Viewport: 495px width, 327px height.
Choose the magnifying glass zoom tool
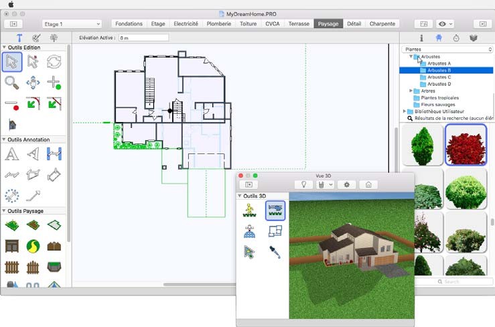coord(12,83)
